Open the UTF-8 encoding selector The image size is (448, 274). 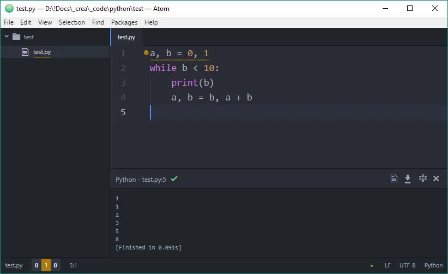(407, 265)
